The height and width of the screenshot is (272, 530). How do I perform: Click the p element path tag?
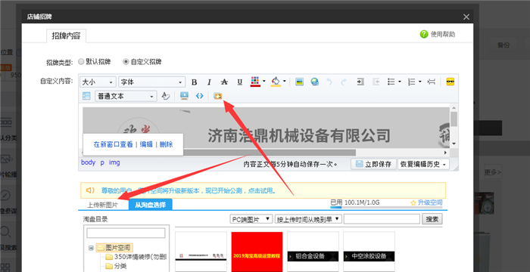[102, 162]
